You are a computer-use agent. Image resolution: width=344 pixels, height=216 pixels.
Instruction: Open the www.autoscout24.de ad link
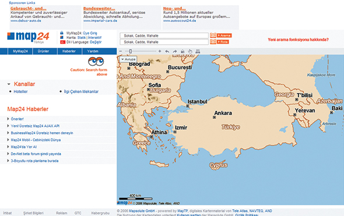tap(180, 20)
